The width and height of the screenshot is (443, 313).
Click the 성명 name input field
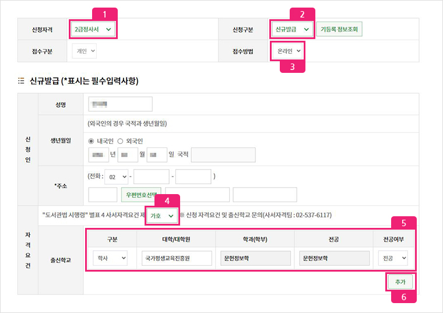pos(120,104)
